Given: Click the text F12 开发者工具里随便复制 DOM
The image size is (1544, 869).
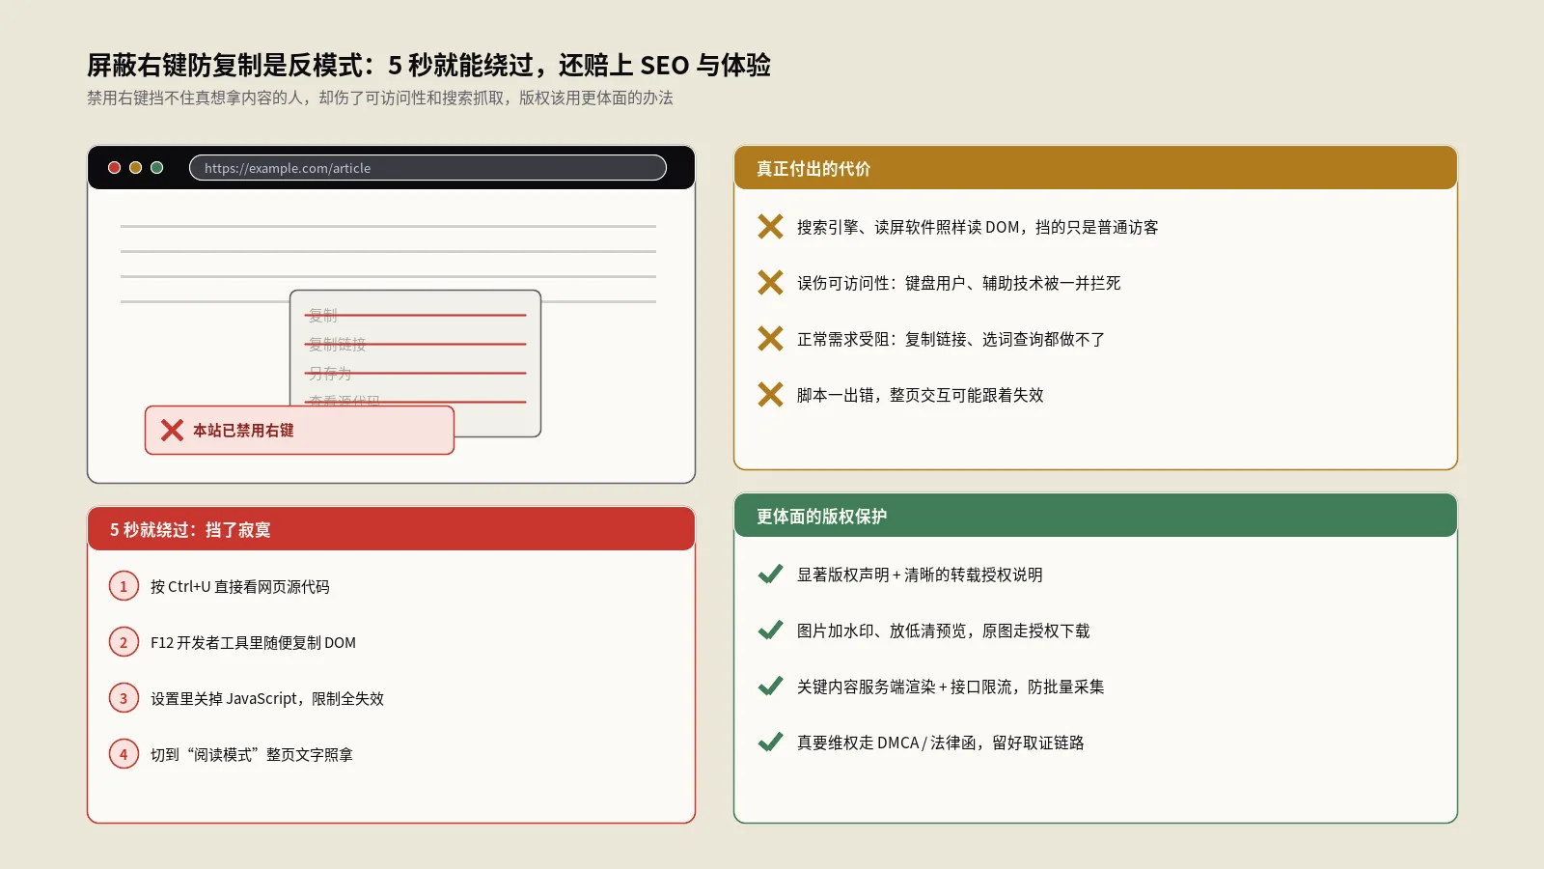Looking at the screenshot, I should (x=253, y=642).
